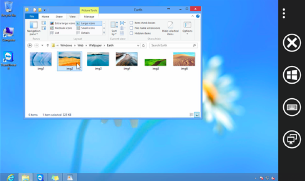Enable File name extensions checkbox
305x181 pixels.
(x=131, y=28)
